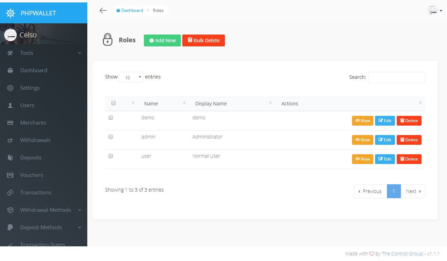The image size is (447, 261).
Task: Check the checkbox for demo role
Action: click(x=111, y=118)
